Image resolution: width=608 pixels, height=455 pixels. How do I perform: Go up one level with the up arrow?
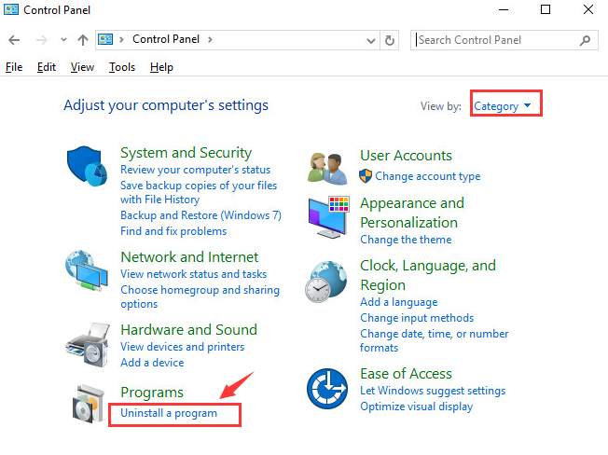(x=83, y=40)
